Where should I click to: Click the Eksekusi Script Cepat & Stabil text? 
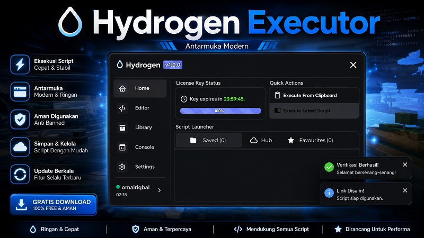click(54, 65)
